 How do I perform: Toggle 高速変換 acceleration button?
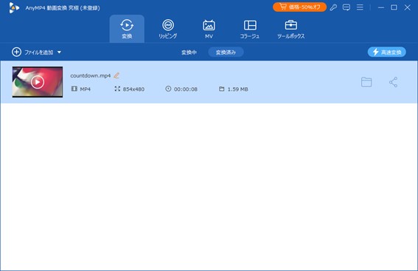(387, 52)
